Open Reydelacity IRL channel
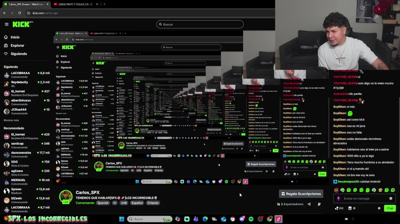 (x=27, y=84)
